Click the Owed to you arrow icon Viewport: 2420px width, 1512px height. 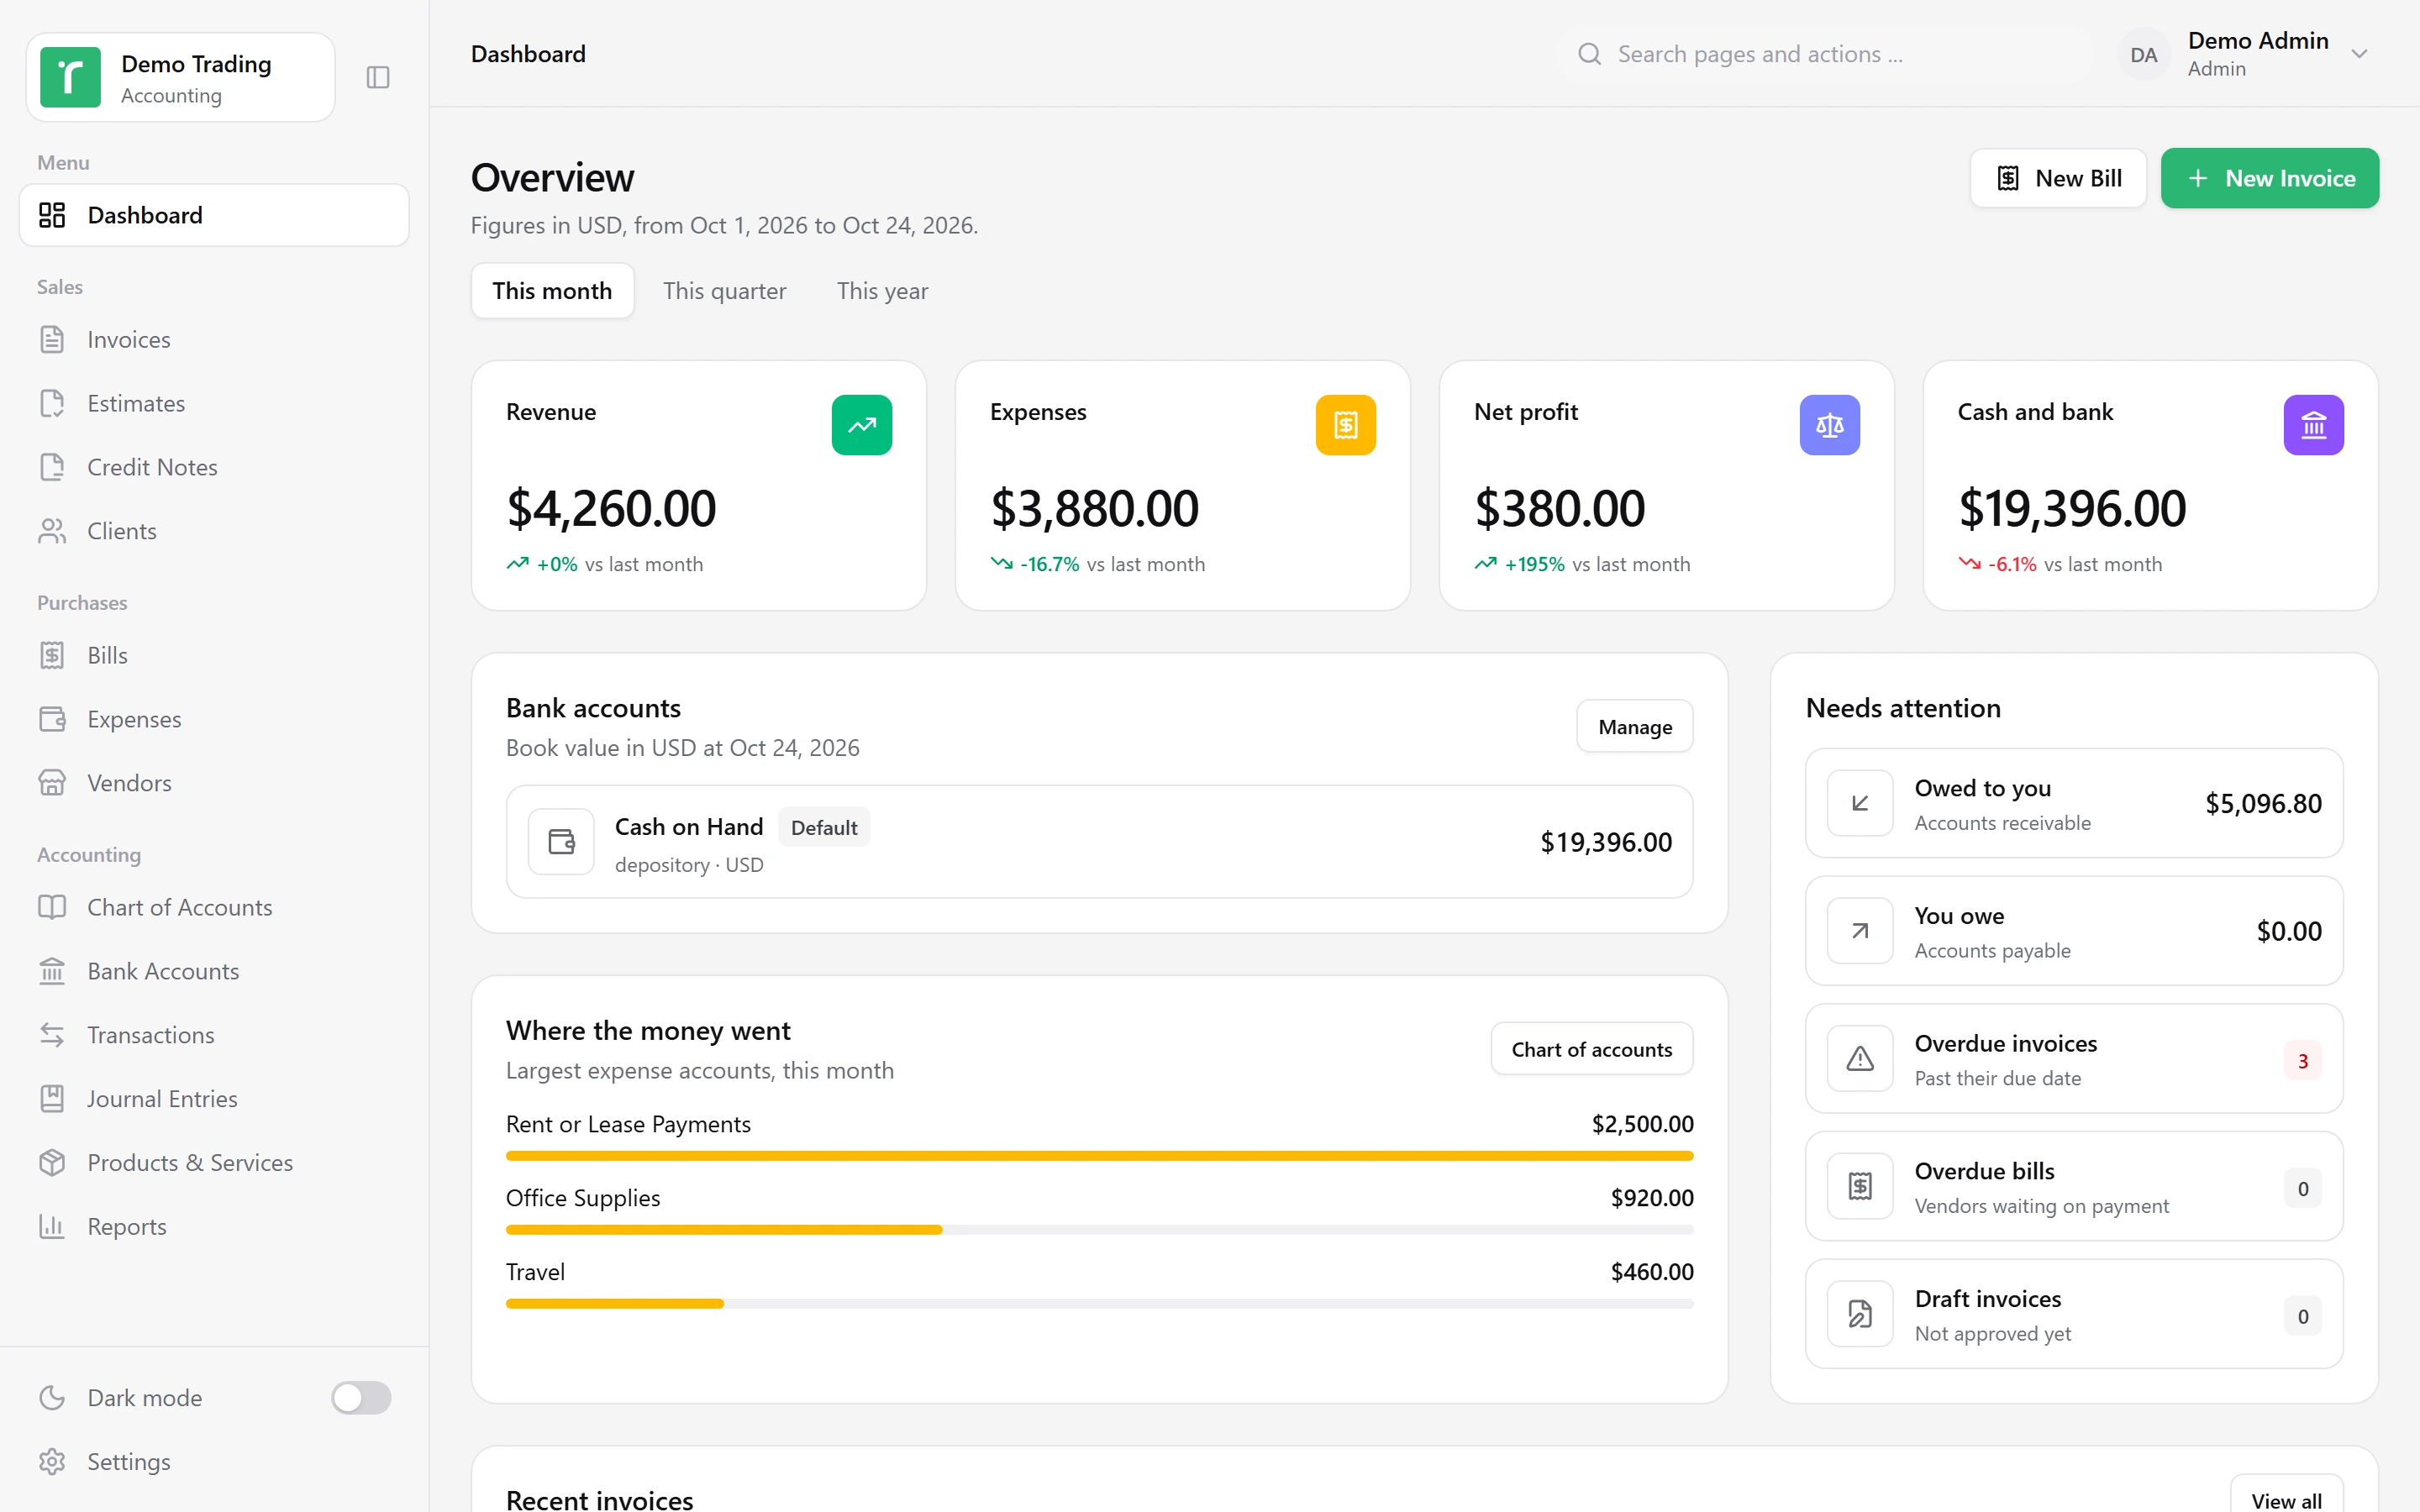pyautogui.click(x=1860, y=803)
